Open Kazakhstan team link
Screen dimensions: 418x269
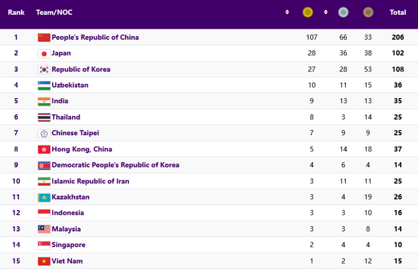71,197
